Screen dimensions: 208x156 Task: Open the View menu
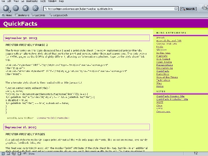coord(16,1)
